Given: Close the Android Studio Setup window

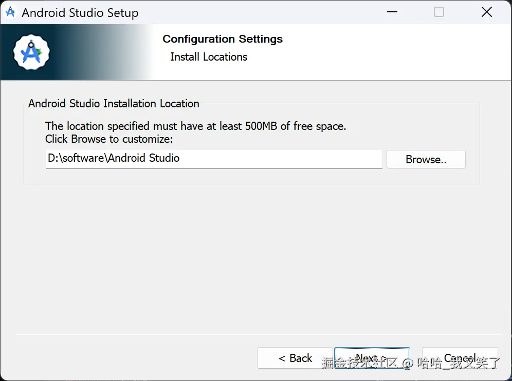Looking at the screenshot, I should point(486,12).
